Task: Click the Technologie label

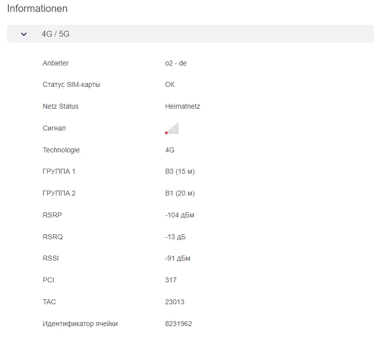Action: [61, 150]
